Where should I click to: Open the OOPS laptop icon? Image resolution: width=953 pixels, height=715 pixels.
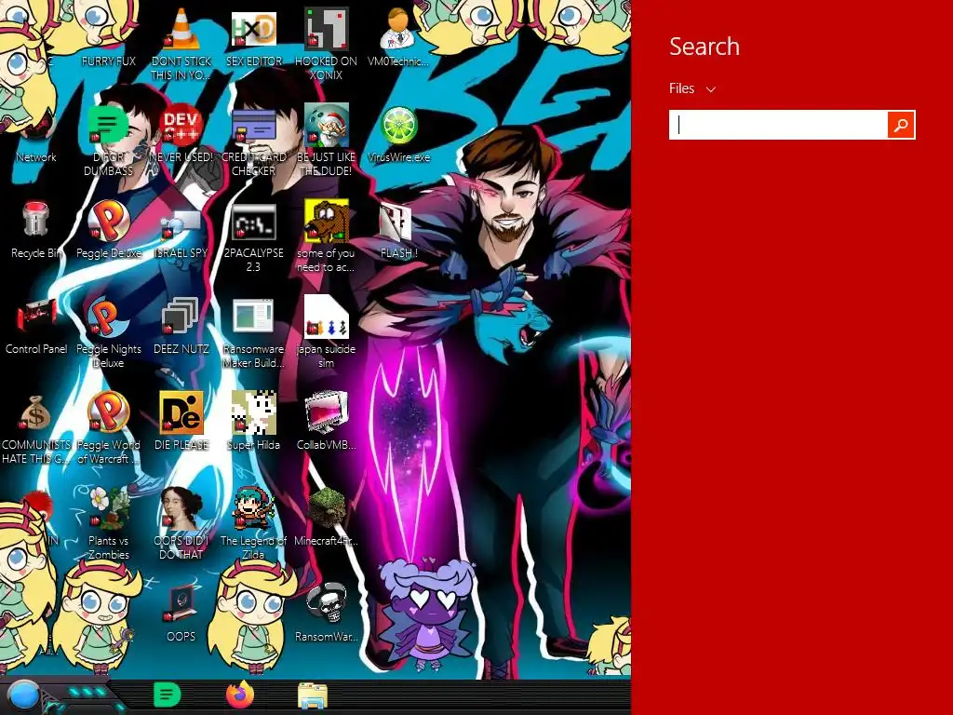(181, 603)
